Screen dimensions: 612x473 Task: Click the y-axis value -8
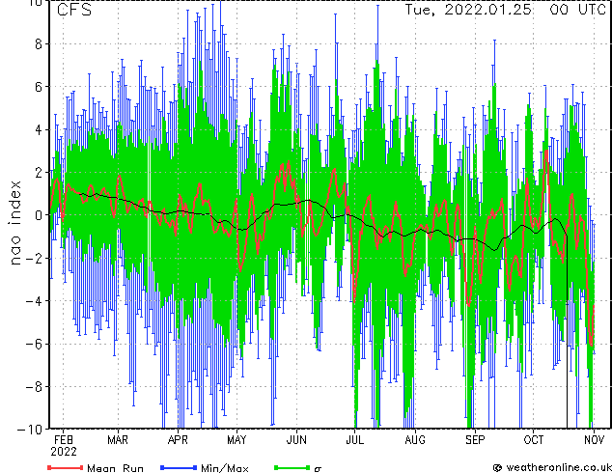34,387
